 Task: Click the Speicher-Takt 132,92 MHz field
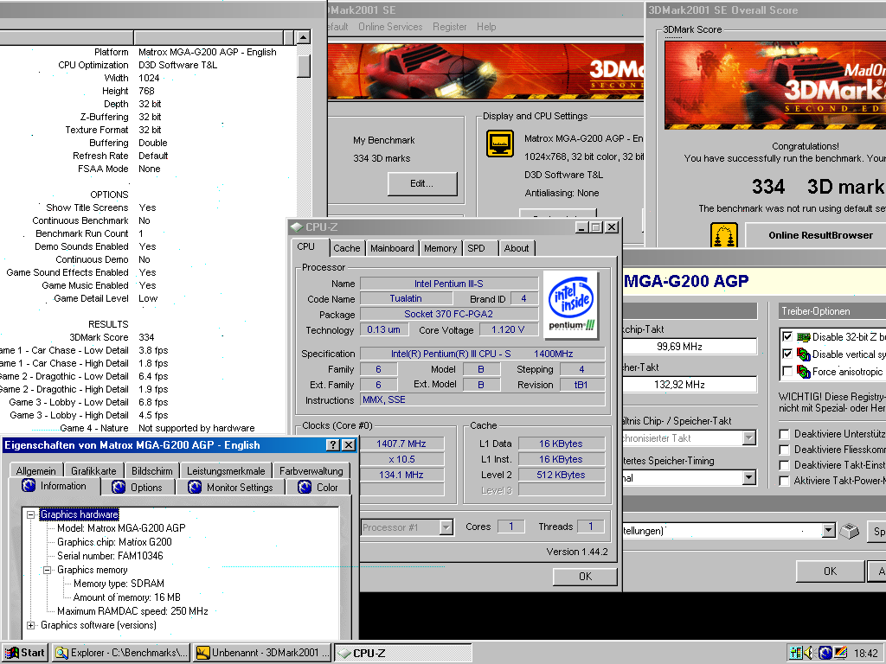[x=689, y=385]
